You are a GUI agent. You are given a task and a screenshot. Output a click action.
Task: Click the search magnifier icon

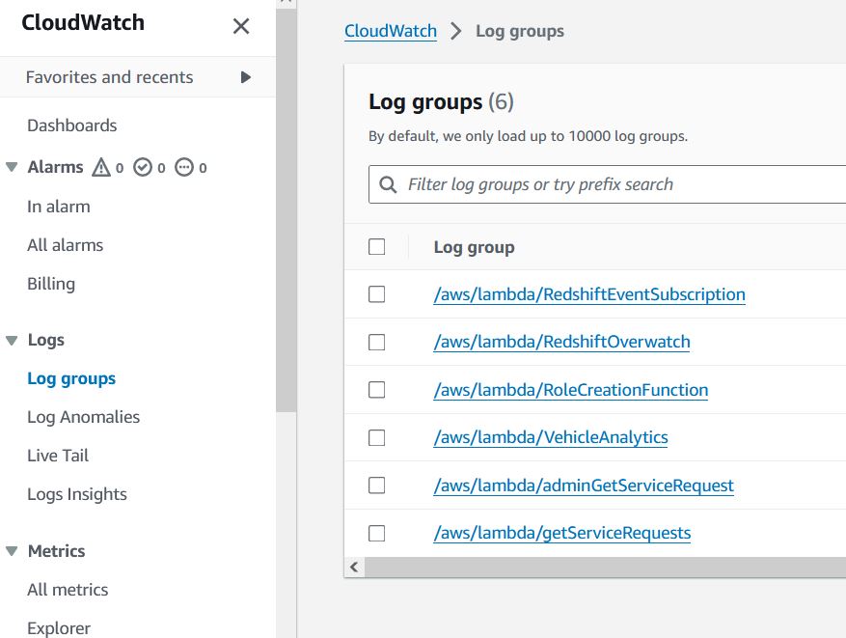pos(388,184)
